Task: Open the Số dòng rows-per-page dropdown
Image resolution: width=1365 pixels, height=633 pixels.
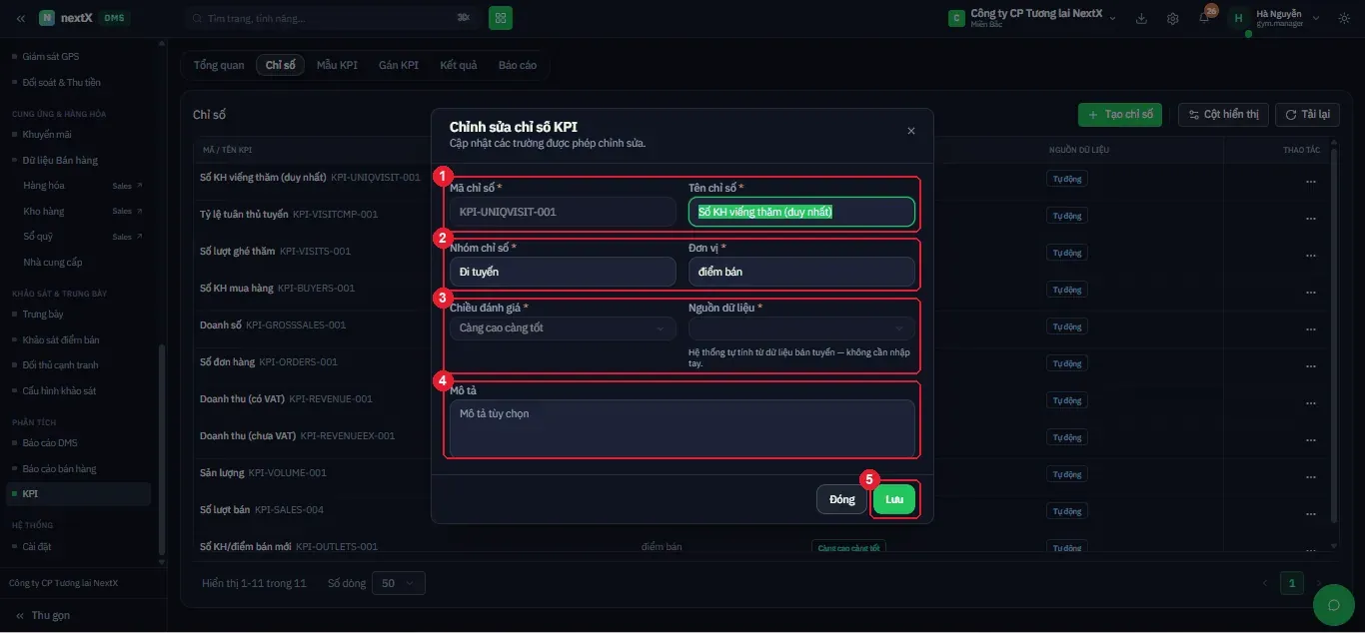Action: 399,583
